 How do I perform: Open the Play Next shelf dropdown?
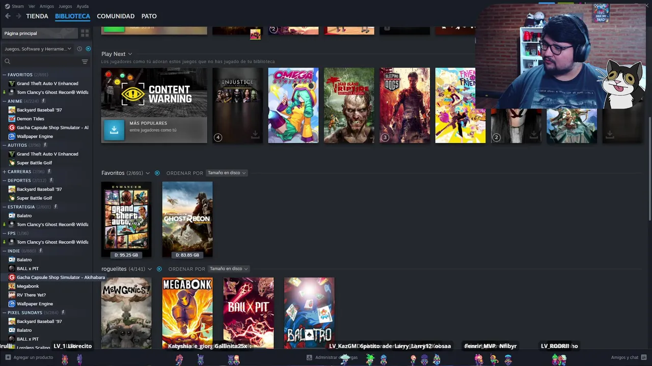pyautogui.click(x=130, y=54)
